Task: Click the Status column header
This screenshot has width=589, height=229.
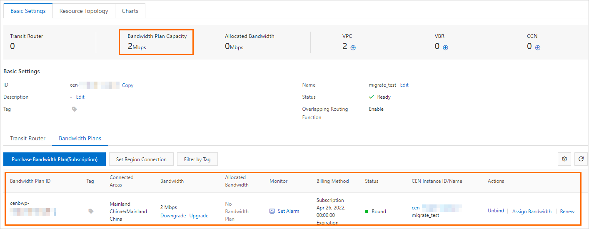Action: click(372, 181)
